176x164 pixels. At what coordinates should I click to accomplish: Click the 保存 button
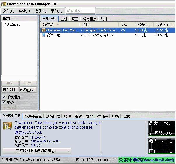[x=28, y=83]
